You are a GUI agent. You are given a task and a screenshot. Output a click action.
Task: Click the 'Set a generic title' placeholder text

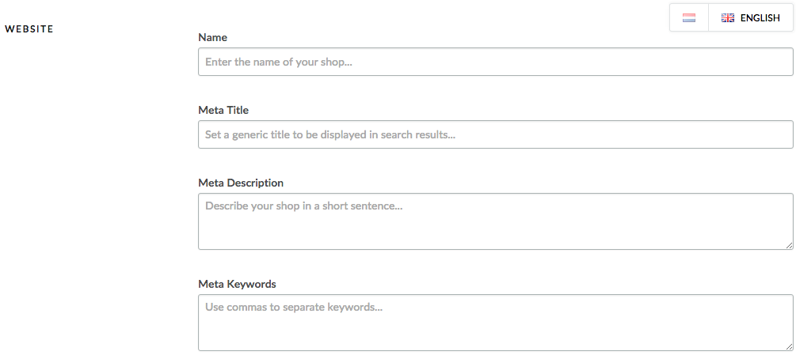tap(330, 134)
